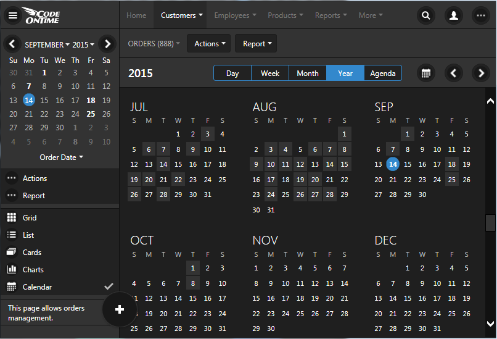Open the Products menu
Screen dimensions: 497x339
[x=285, y=15]
